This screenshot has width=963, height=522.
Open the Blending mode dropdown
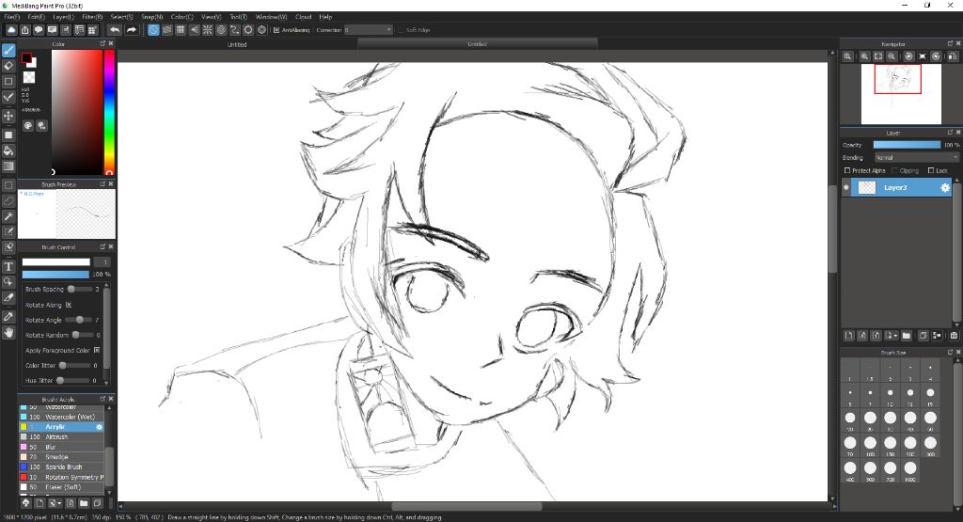(x=916, y=157)
